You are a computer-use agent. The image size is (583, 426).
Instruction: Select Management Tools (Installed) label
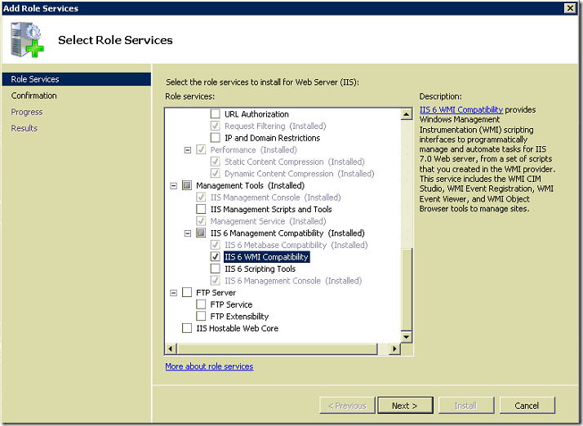pyautogui.click(x=250, y=185)
